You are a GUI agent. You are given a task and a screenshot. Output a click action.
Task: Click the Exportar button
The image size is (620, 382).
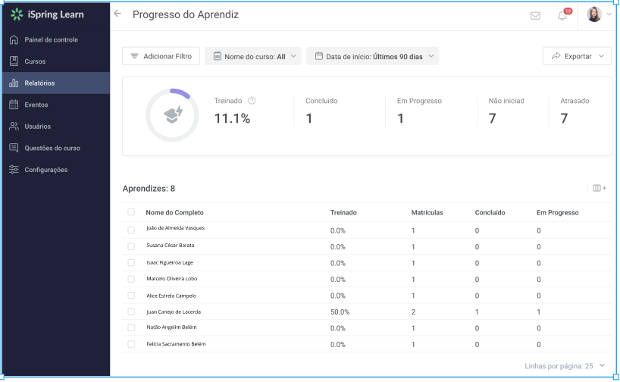[x=577, y=56]
